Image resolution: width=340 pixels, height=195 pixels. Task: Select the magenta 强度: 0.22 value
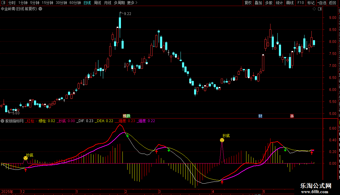(x=146, y=121)
